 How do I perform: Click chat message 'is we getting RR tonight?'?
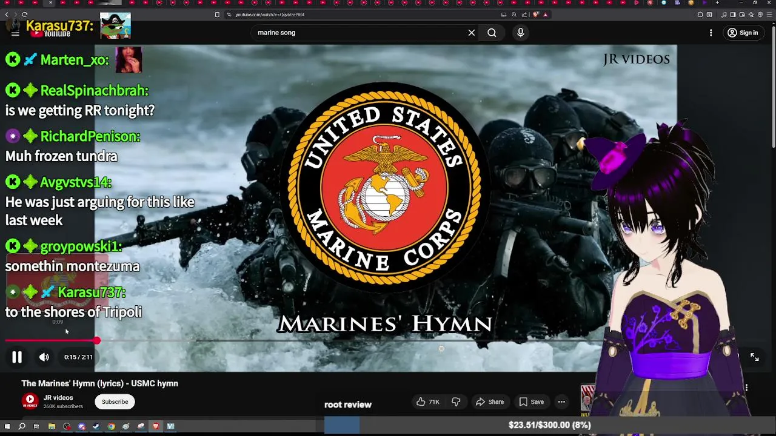click(80, 110)
